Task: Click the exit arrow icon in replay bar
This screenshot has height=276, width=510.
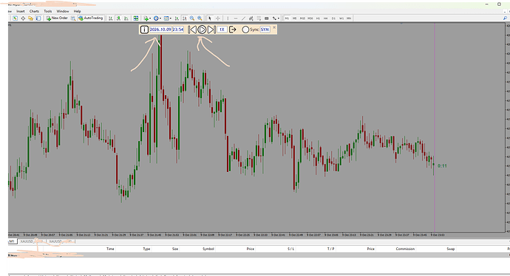Action: 233,30
